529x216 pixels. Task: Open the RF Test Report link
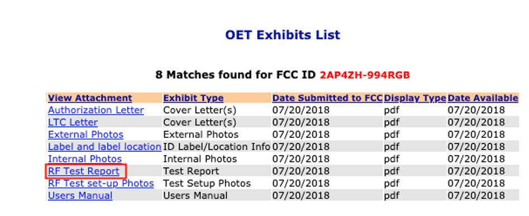[x=84, y=171]
